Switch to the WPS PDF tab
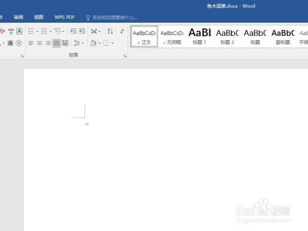The height and width of the screenshot is (231, 308). [65, 17]
